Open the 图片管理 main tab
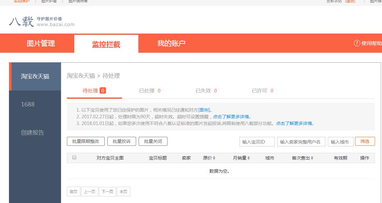The image size is (382, 203). [x=41, y=43]
